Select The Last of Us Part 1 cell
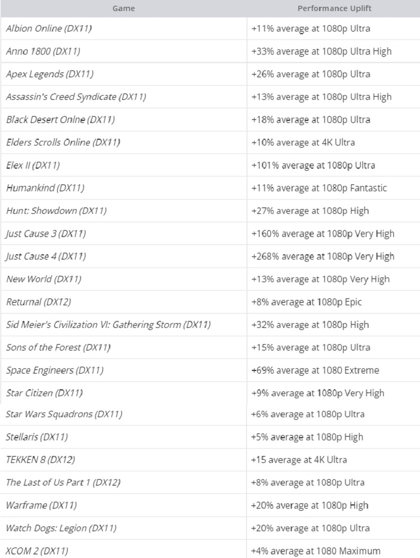Viewport: 420px width, 558px height. point(123,482)
